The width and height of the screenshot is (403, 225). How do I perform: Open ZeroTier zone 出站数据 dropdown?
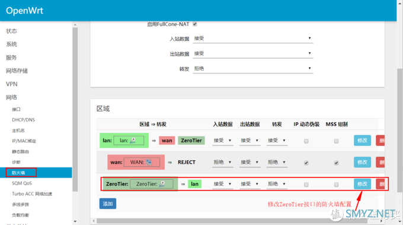tap(250, 184)
